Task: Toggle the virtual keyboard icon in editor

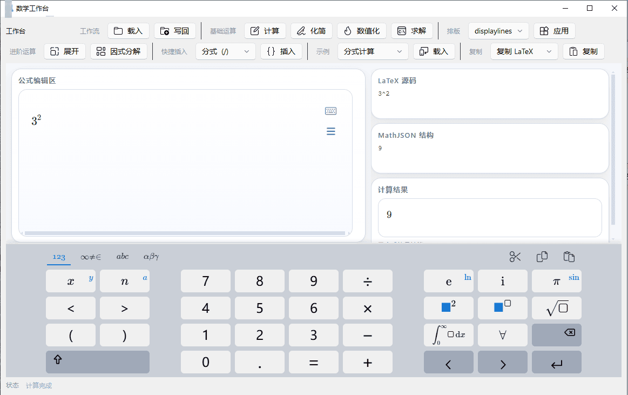Action: [x=330, y=111]
